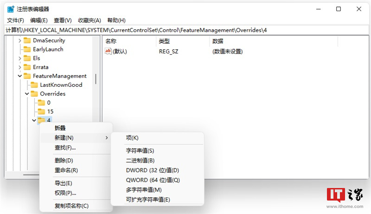Click 重命名(R) in context menu

[66, 170]
